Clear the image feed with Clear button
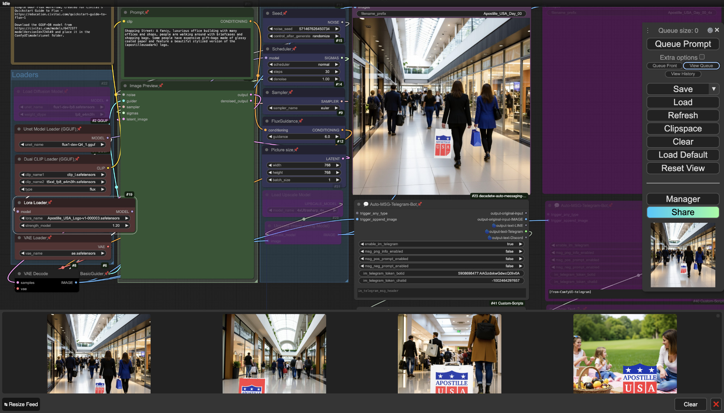 690,404
